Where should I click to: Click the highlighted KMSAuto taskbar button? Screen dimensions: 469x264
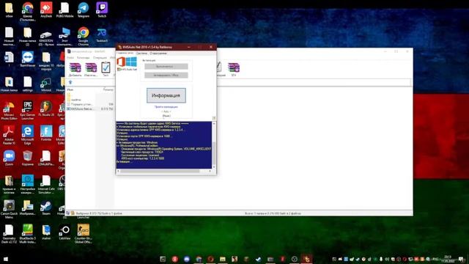click(306, 259)
